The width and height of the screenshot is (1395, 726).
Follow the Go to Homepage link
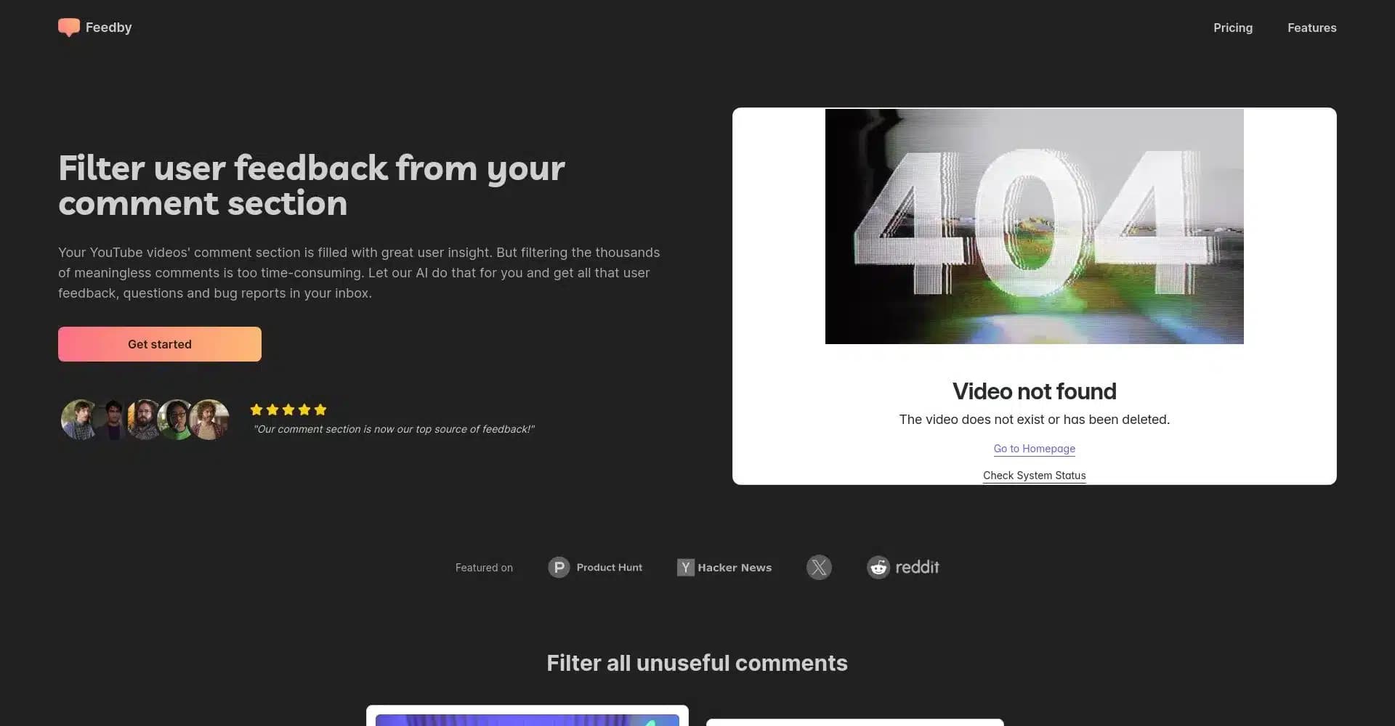coord(1034,449)
